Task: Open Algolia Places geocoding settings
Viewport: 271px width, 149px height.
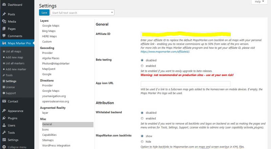Action: pos(50,58)
